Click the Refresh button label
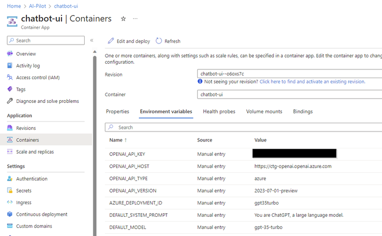 pyautogui.click(x=173, y=41)
